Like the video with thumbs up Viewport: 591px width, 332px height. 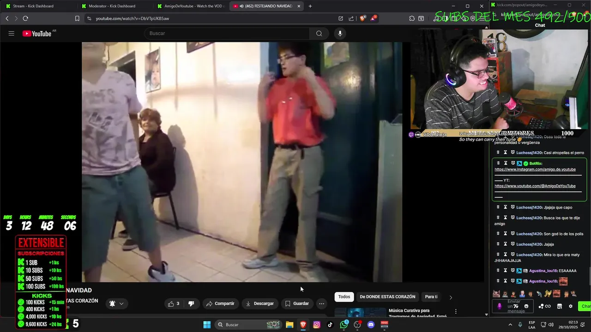click(x=174, y=303)
